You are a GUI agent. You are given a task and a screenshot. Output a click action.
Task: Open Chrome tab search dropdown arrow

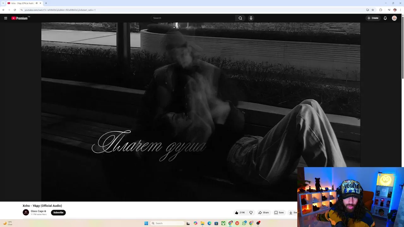pos(3,3)
